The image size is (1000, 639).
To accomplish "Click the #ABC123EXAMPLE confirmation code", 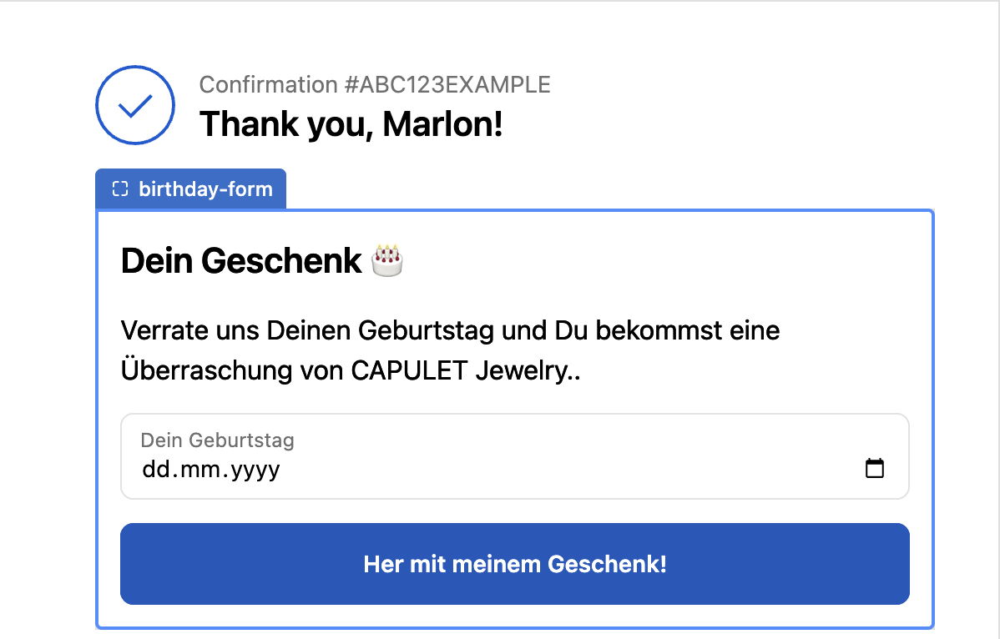I will pyautogui.click(x=447, y=84).
